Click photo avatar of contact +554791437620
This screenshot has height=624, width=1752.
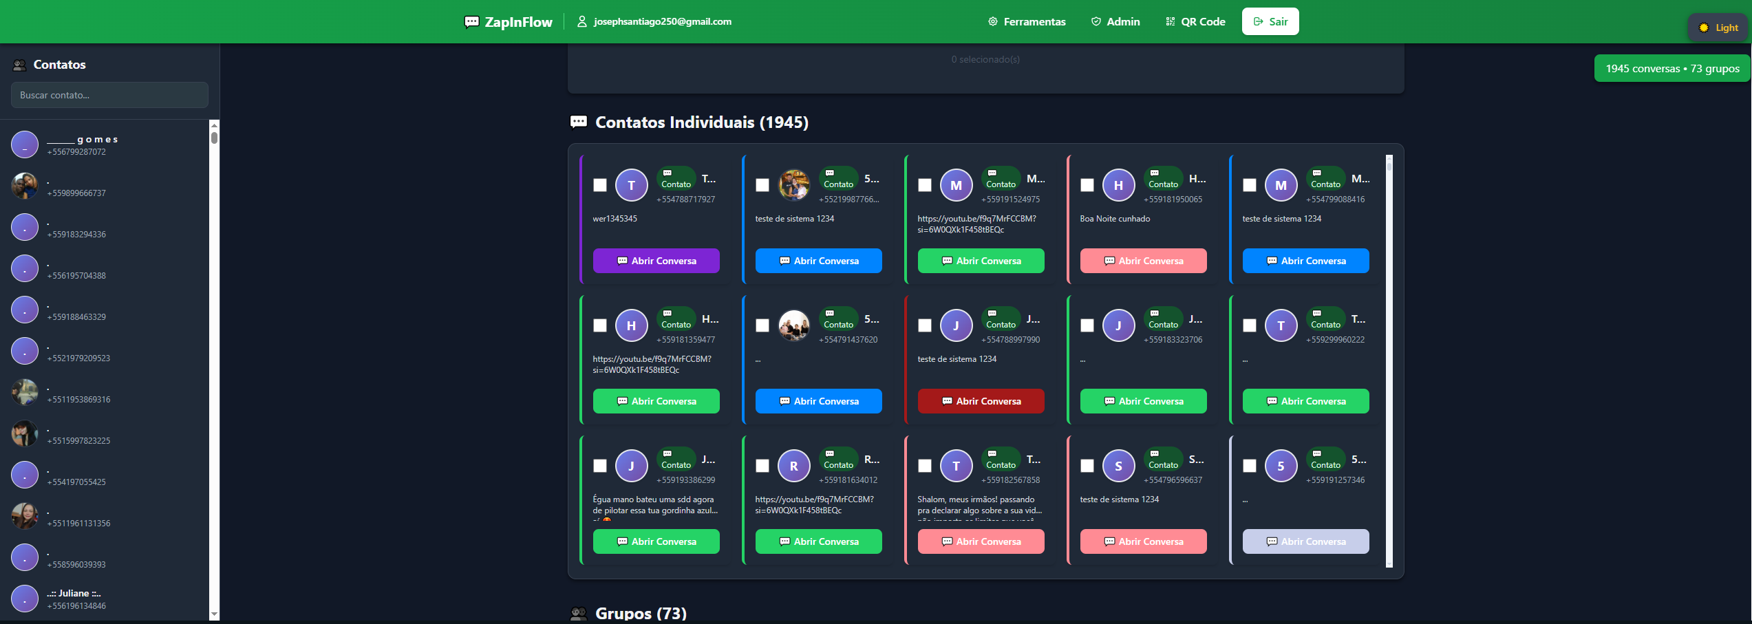pyautogui.click(x=793, y=325)
